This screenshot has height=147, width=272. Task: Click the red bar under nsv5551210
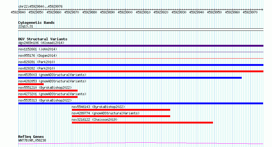pos(48,91)
